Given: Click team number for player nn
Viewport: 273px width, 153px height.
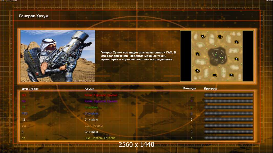Looking at the screenshot, I should 192,138.
